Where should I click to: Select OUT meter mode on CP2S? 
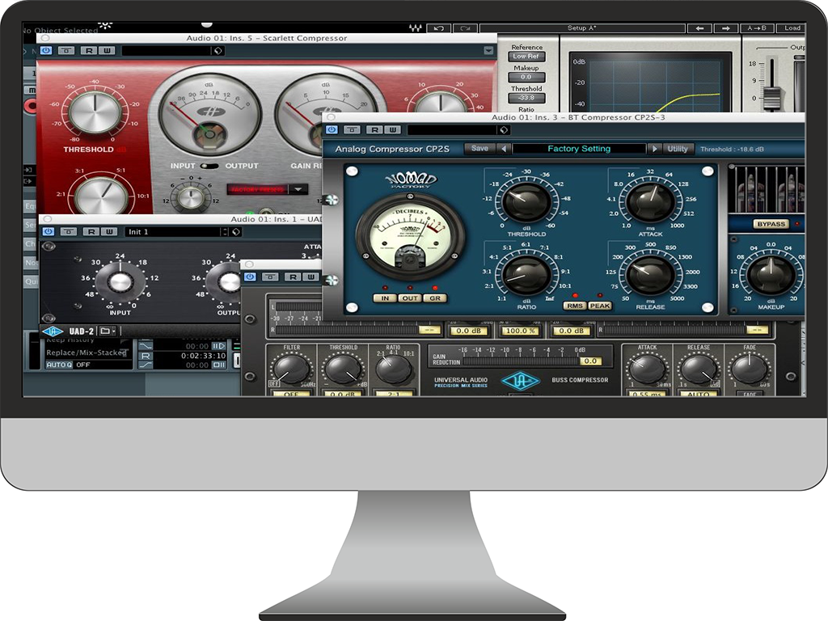[x=410, y=298]
